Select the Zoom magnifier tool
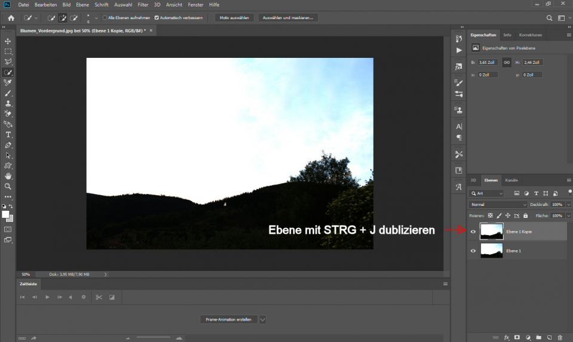The width and height of the screenshot is (573, 342). [8, 186]
